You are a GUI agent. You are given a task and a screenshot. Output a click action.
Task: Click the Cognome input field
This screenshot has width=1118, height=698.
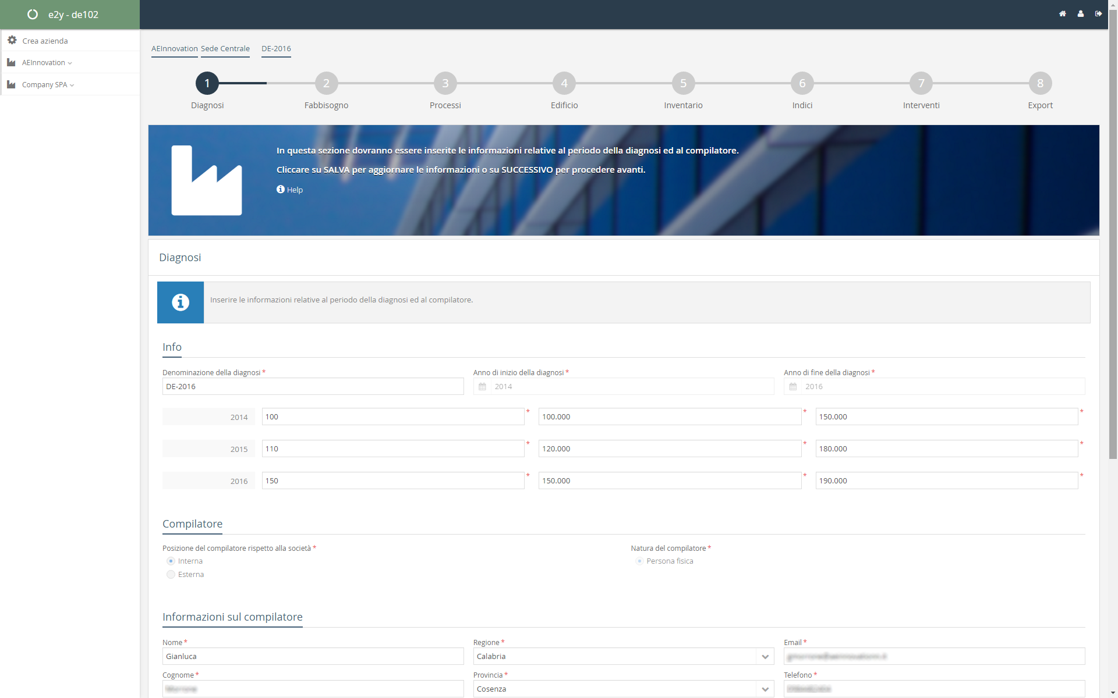(x=313, y=689)
